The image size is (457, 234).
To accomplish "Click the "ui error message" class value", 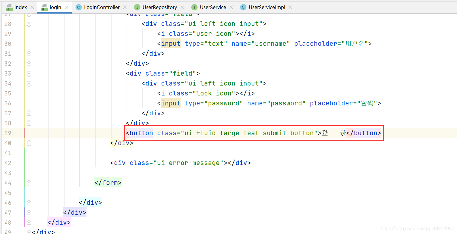I will click(x=188, y=163).
